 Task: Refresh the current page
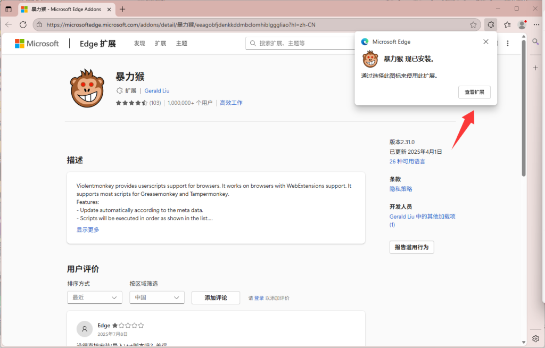(23, 24)
